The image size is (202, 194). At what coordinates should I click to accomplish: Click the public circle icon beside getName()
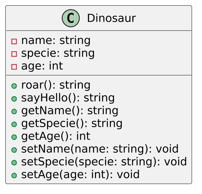pos(14,111)
